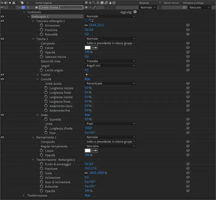The height and width of the screenshot is (200, 216).
Task: Click Ripr. reset link for Onda
Action: click(x=88, y=115)
